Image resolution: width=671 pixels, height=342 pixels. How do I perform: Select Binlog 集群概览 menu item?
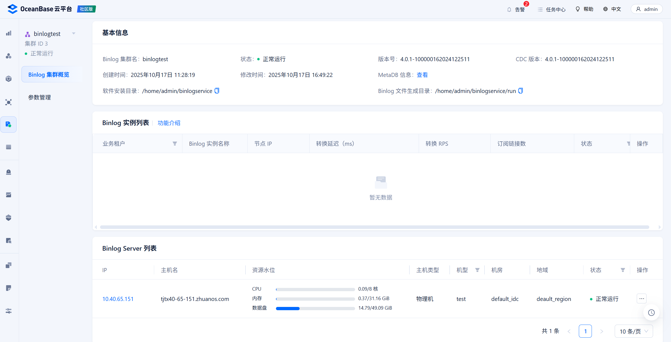pyautogui.click(x=49, y=74)
